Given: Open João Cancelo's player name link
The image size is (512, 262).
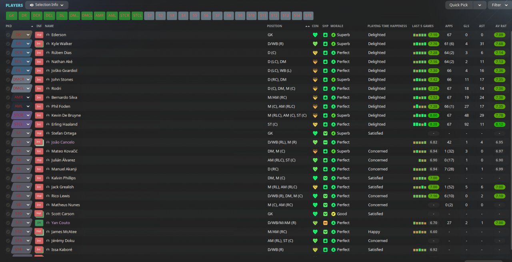Looking at the screenshot, I should coord(63,142).
